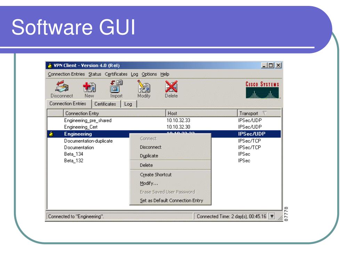This screenshot has height=267, width=356.
Task: Maximize the VPN Client window
Action: coord(270,65)
